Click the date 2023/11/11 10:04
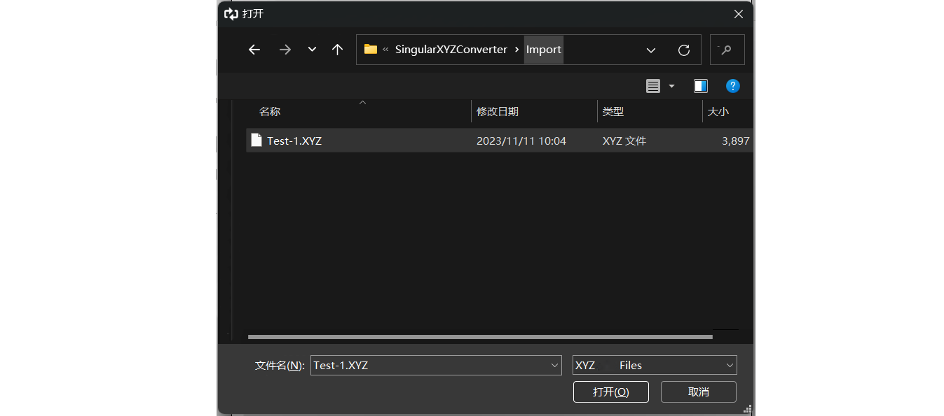 coord(521,141)
